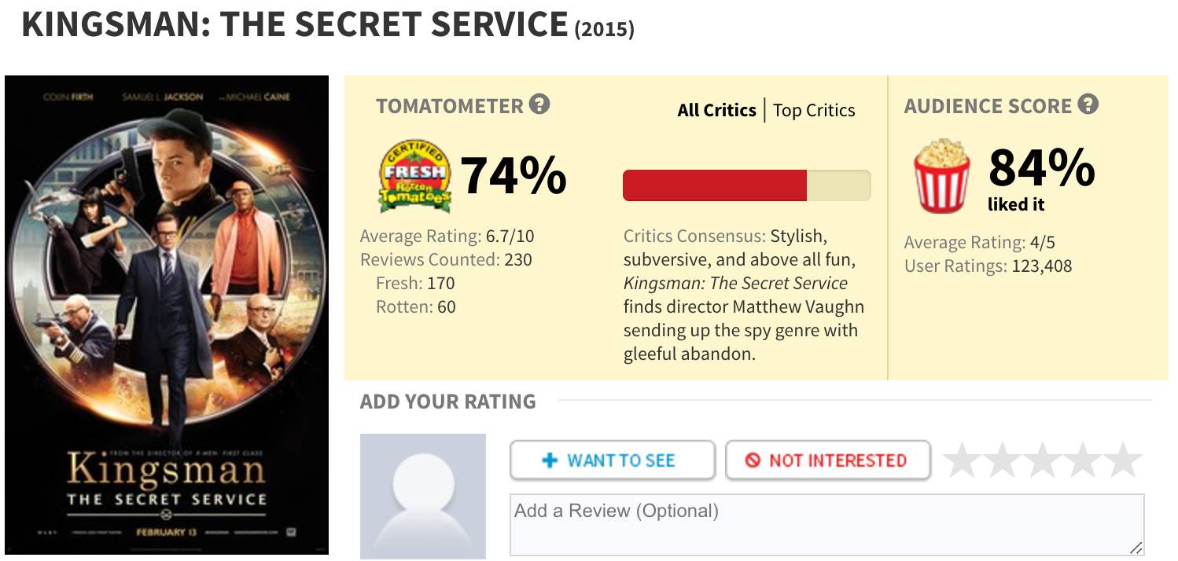
Task: Rate the movie three stars
Action: click(x=1043, y=460)
